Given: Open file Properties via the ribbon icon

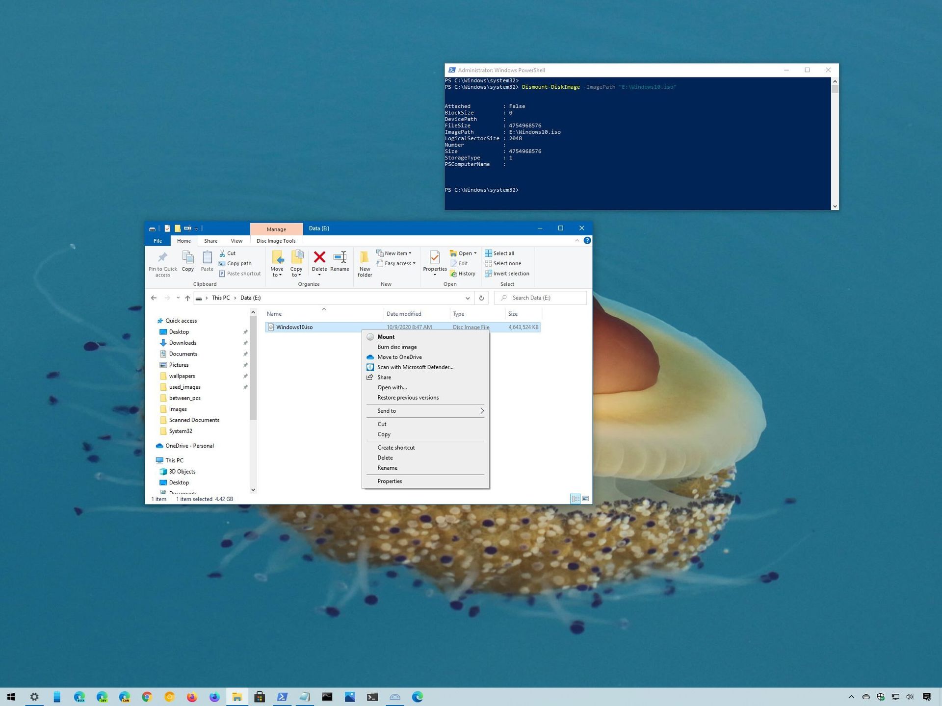Looking at the screenshot, I should (434, 262).
